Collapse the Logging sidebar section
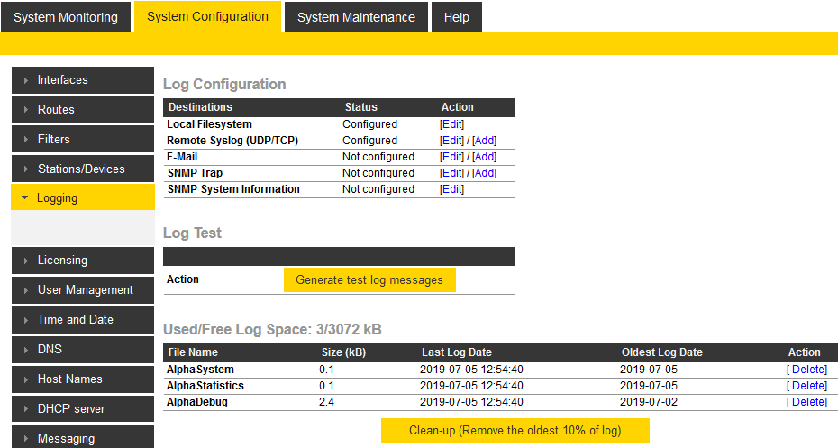This screenshot has width=838, height=448. pos(82,198)
